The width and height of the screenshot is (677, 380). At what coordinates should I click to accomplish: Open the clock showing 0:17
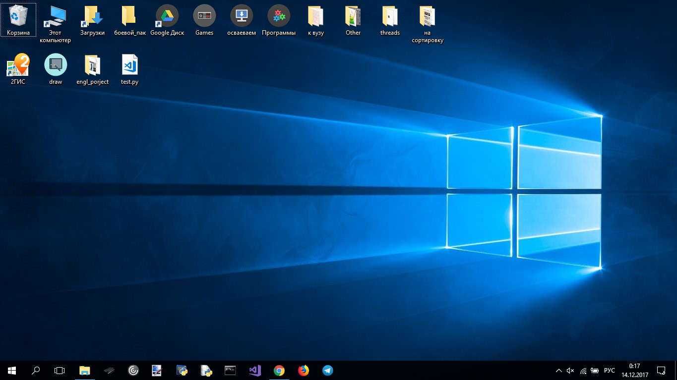tap(634, 371)
